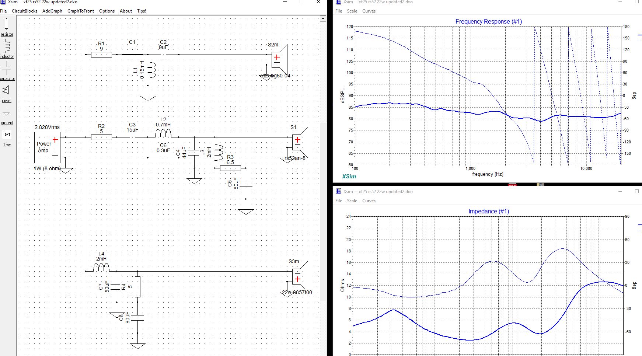
Task: Select inductor L4 2mH
Action: [101, 267]
